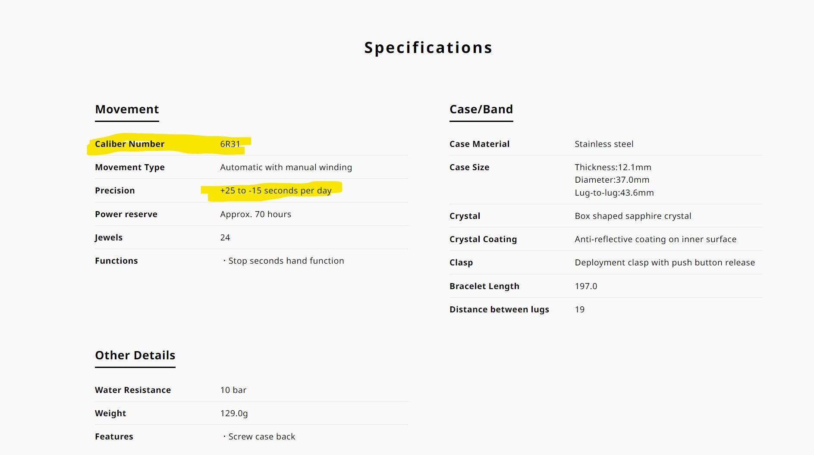Select the Movement Type label
Image resolution: width=814 pixels, height=455 pixels.
pos(129,167)
